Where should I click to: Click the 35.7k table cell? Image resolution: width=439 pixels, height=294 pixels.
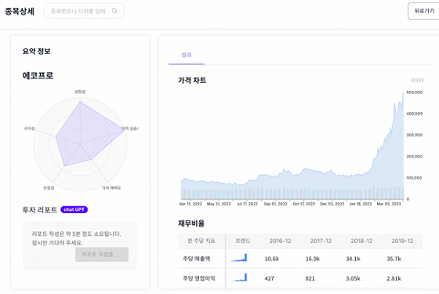coord(394,259)
